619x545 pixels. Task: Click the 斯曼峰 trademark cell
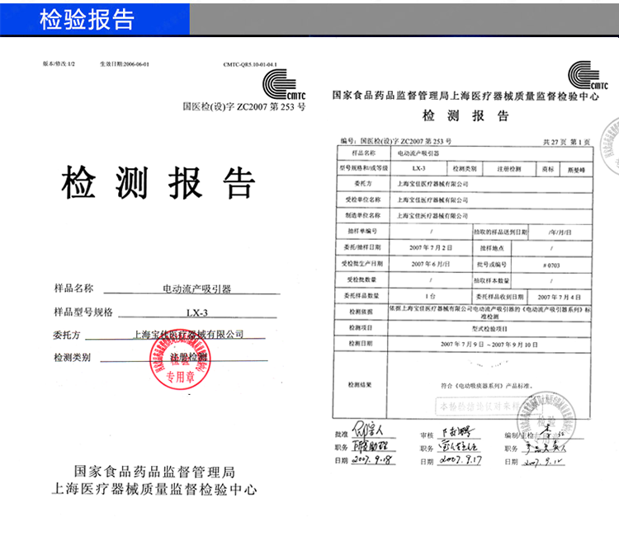tap(576, 170)
